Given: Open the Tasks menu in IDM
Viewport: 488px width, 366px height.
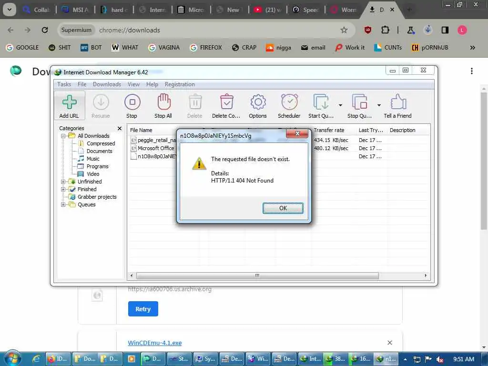Looking at the screenshot, I should click(x=64, y=84).
